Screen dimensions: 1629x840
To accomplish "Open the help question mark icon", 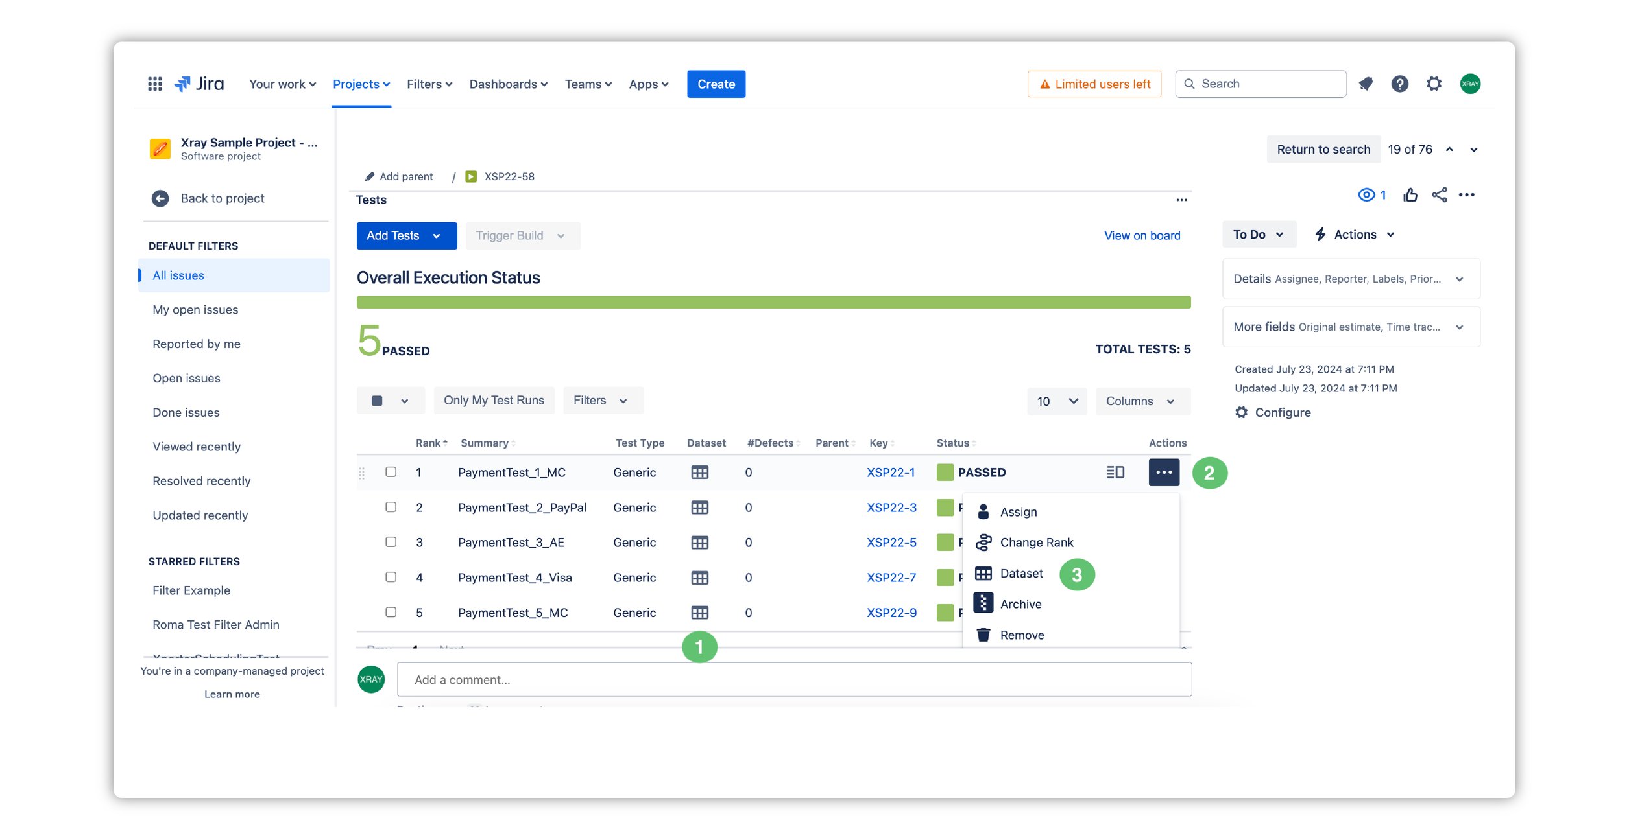I will pyautogui.click(x=1399, y=84).
